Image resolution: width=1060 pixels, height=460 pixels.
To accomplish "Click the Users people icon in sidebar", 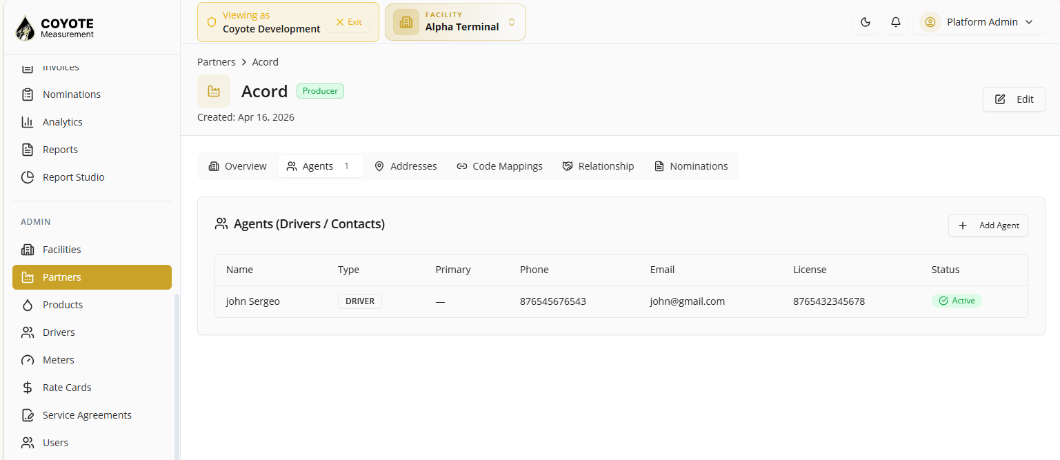I will [28, 443].
